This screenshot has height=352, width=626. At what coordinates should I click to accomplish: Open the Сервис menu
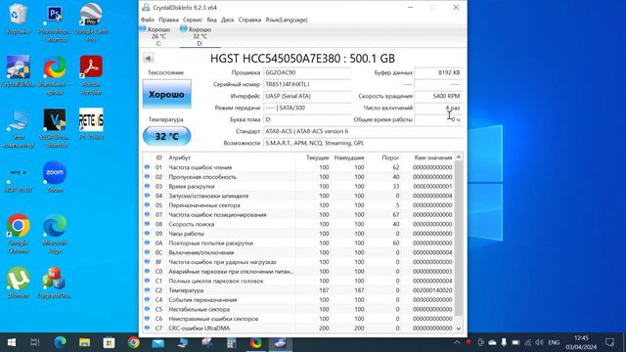pos(193,20)
